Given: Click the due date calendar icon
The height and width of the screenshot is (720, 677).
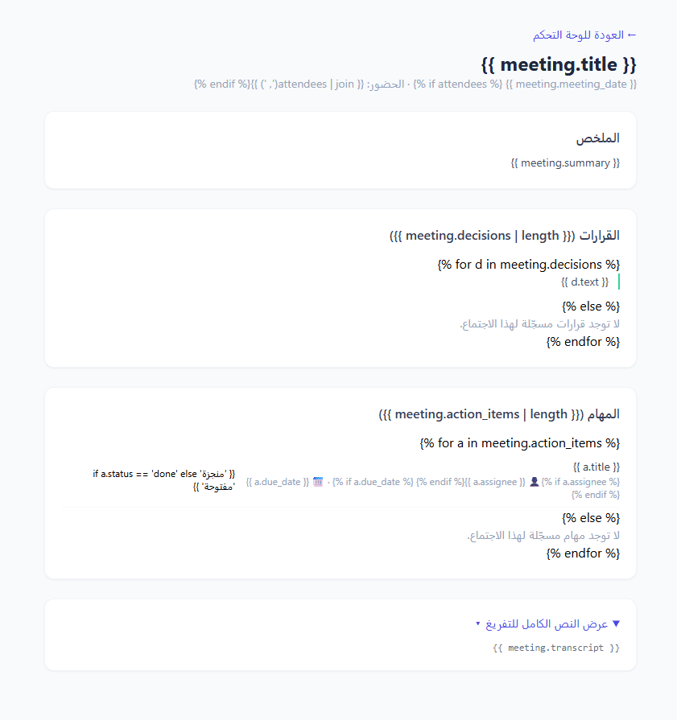Looking at the screenshot, I should pos(318,482).
